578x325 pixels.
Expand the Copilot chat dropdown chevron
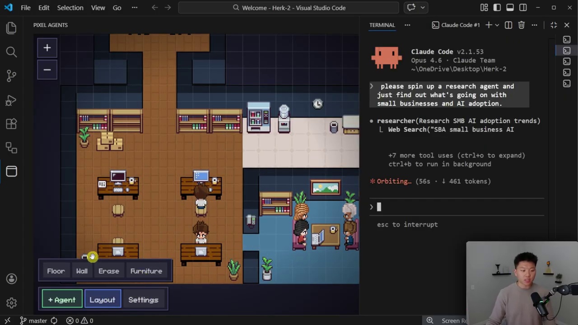point(423,8)
